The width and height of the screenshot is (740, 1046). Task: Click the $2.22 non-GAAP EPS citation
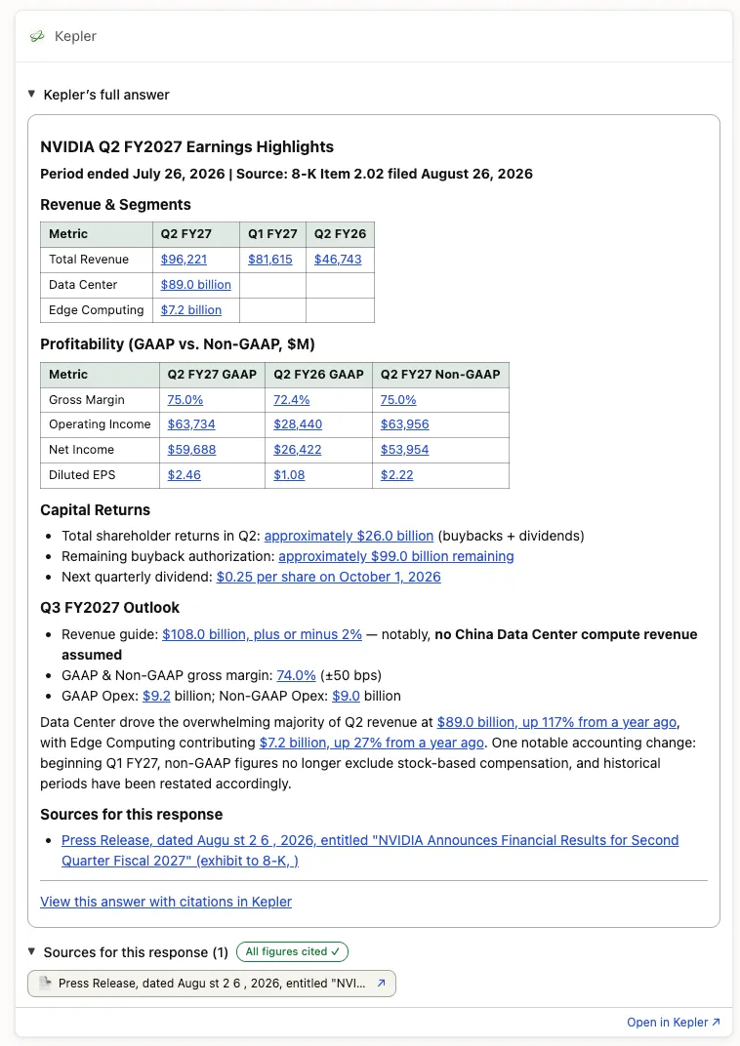click(397, 475)
